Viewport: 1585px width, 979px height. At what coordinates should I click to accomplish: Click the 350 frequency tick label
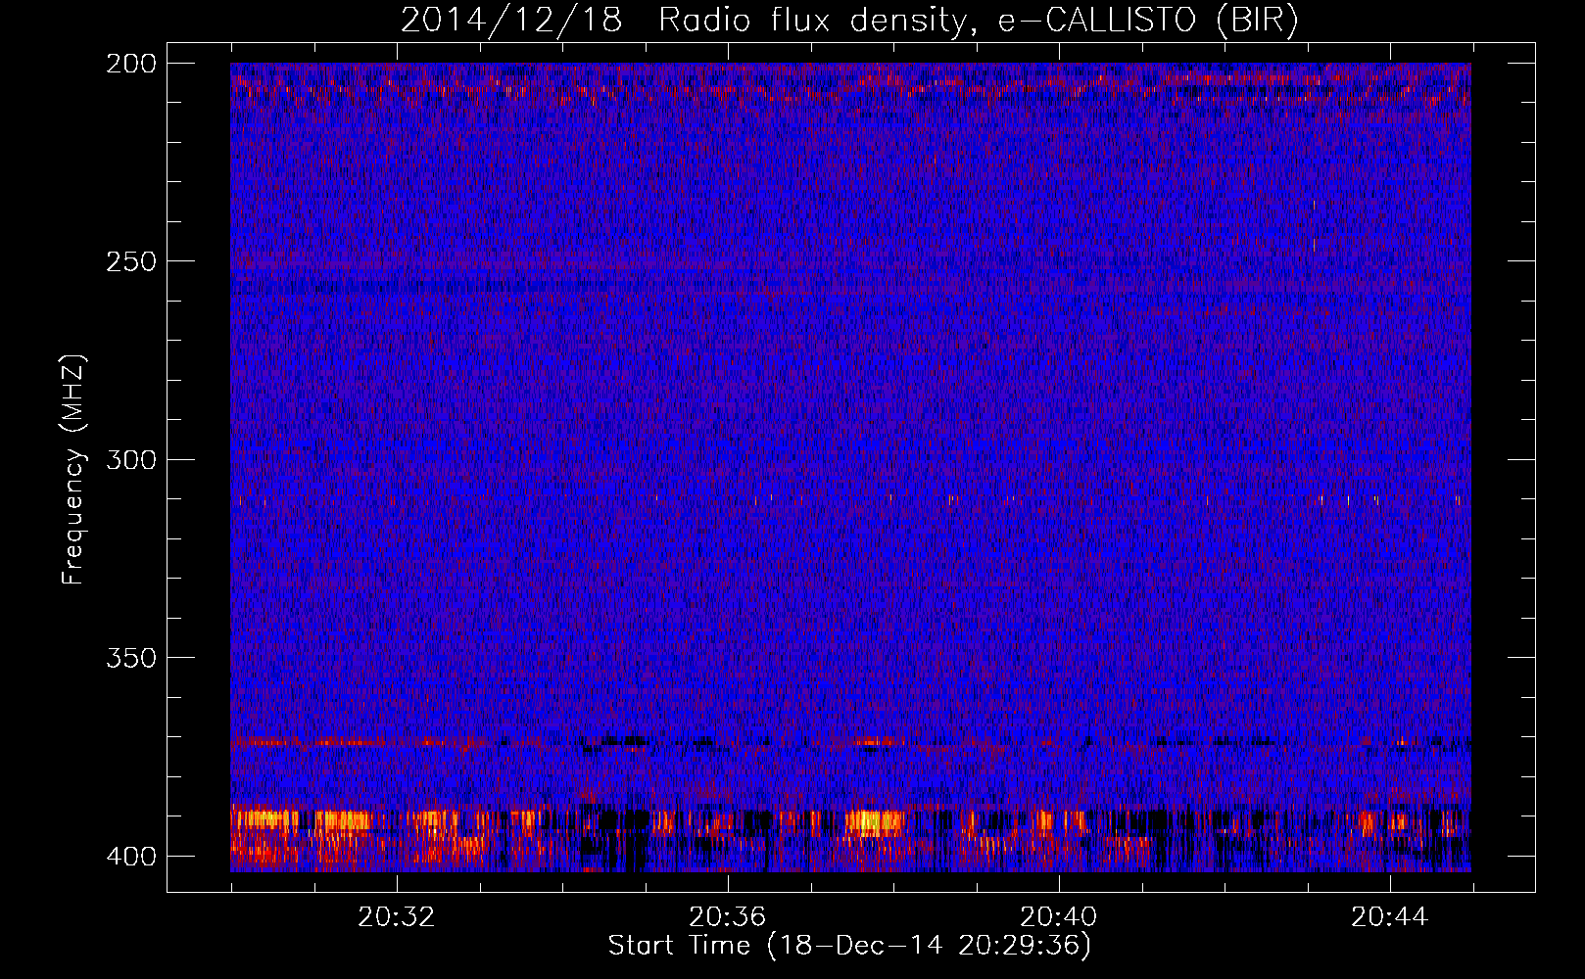[130, 657]
